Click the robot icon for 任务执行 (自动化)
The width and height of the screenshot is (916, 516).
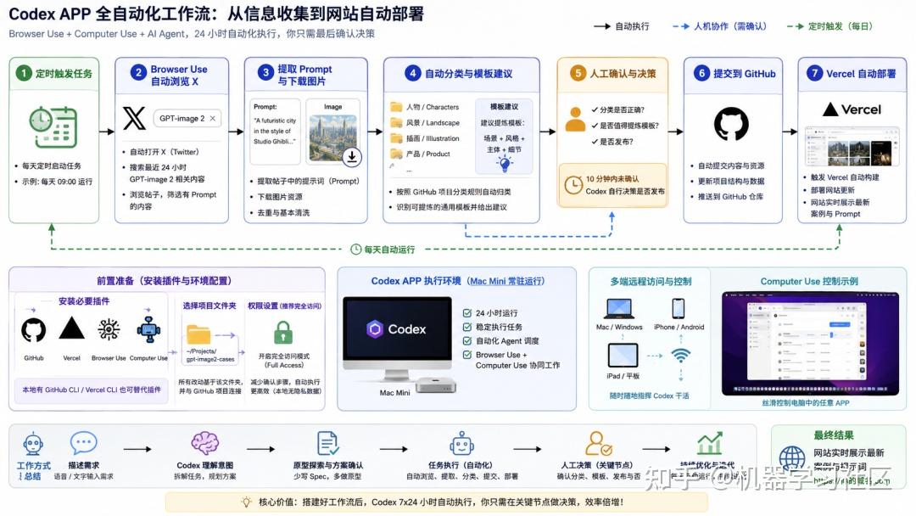[461, 444]
